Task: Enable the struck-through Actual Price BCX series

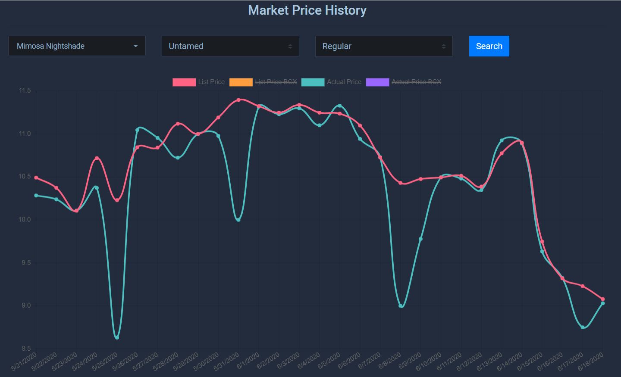Action: point(417,82)
